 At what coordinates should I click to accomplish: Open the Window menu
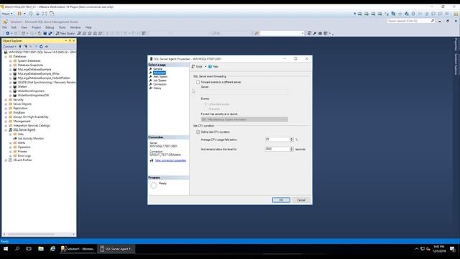pyautogui.click(x=75, y=27)
